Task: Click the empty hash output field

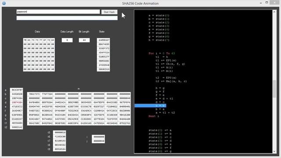Action: (x=67, y=18)
